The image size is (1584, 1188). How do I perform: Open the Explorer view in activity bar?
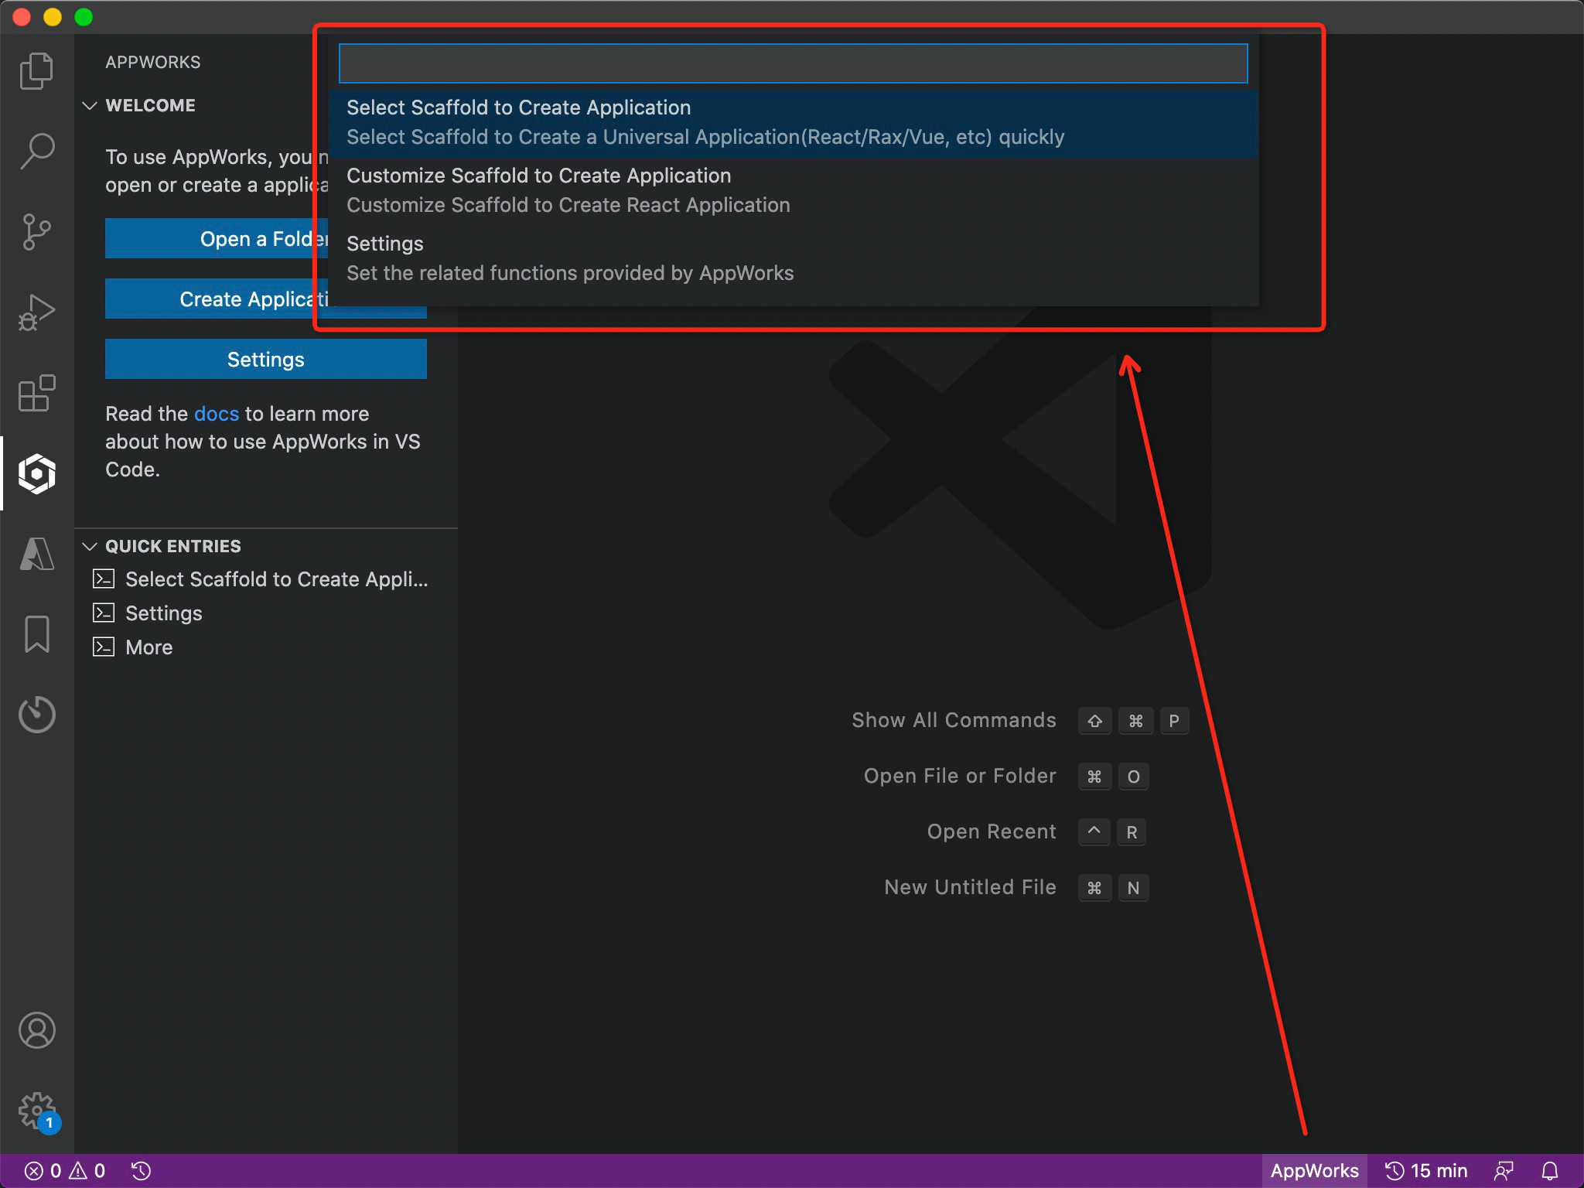coord(36,71)
